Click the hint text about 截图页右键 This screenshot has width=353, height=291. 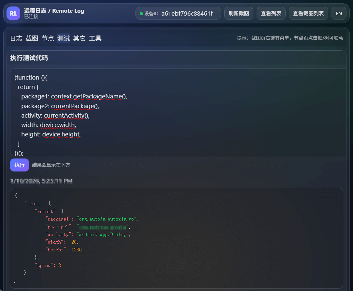coord(290,38)
